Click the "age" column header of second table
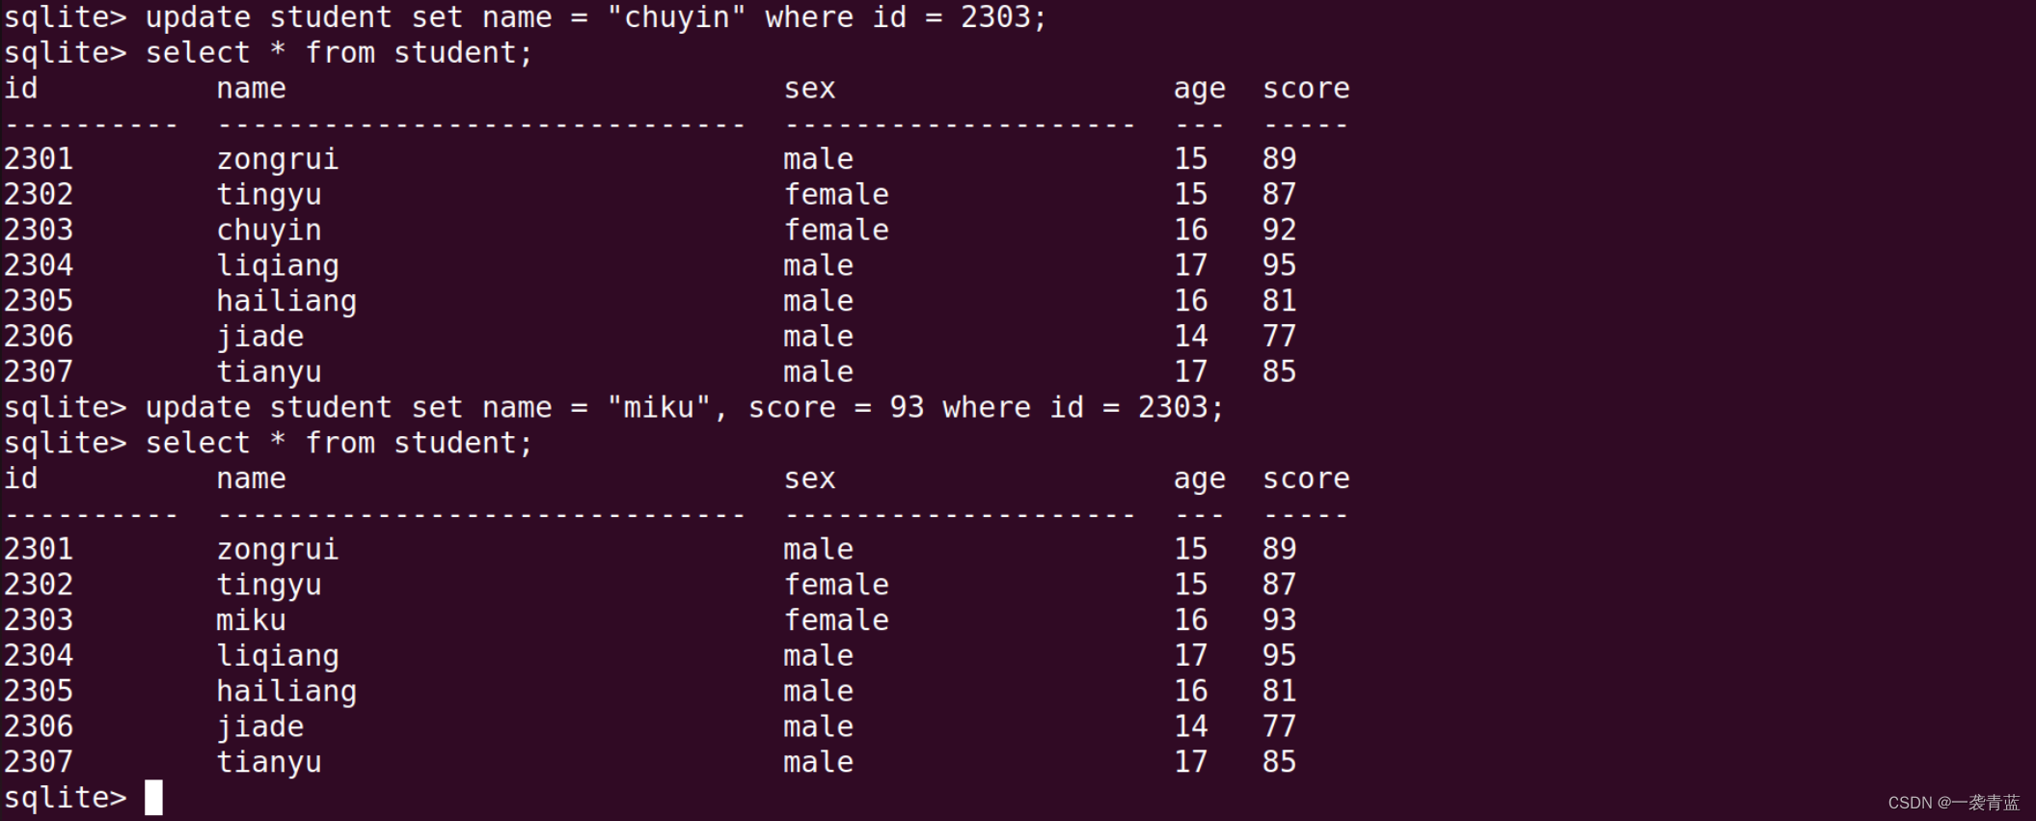The image size is (2036, 821). (x=1199, y=479)
